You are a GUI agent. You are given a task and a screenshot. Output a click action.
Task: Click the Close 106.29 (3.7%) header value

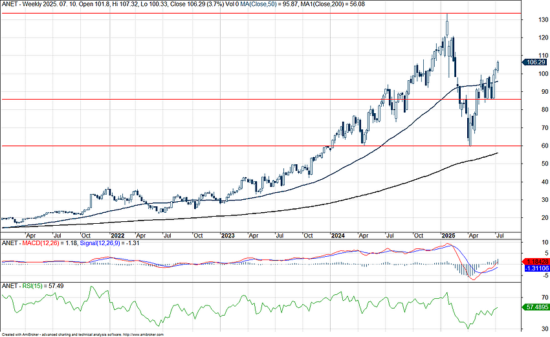(197, 5)
